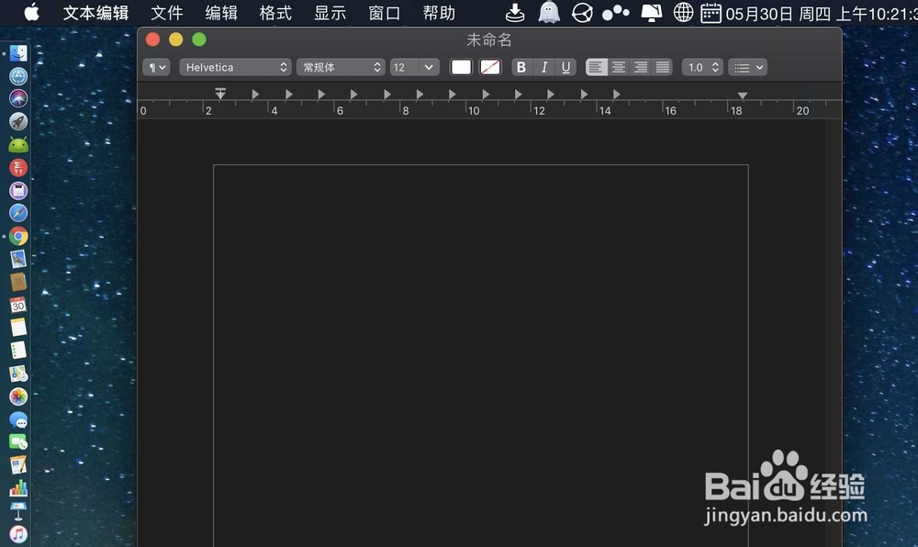Open Numbers chart icon in Dock
The height and width of the screenshot is (547, 918).
pyautogui.click(x=18, y=488)
